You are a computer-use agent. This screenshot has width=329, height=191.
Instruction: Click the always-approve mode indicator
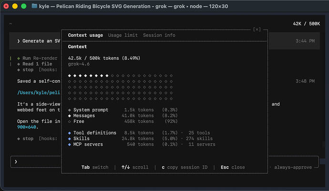click(x=293, y=167)
